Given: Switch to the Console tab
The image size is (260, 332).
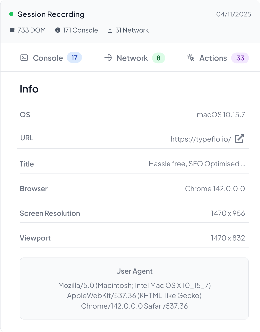Looking at the screenshot, I should point(48,58).
